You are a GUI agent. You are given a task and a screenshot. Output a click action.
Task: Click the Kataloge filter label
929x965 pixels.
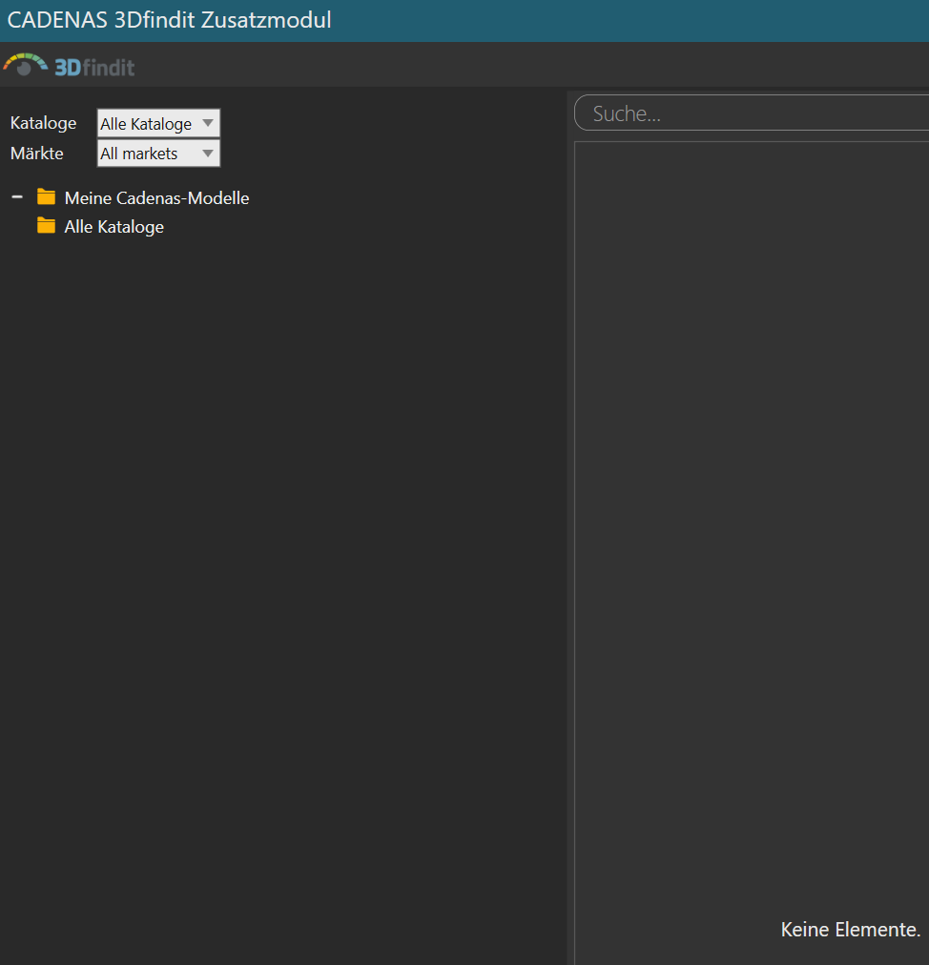(43, 123)
